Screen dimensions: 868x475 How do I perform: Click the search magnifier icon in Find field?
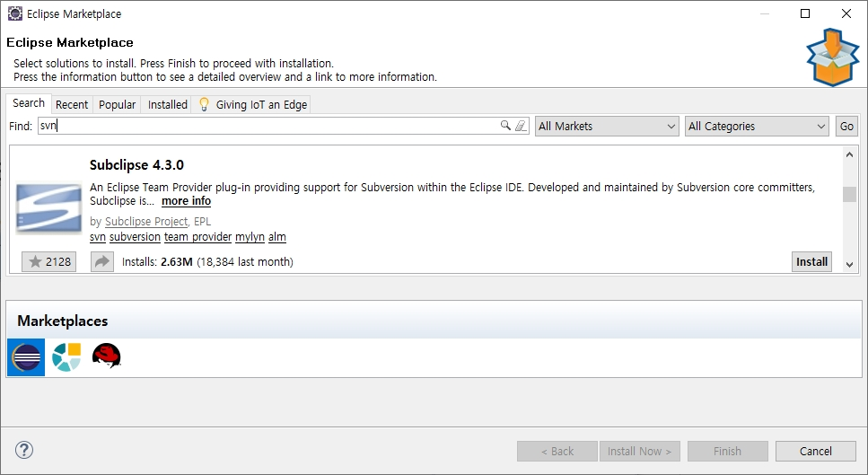tap(504, 126)
